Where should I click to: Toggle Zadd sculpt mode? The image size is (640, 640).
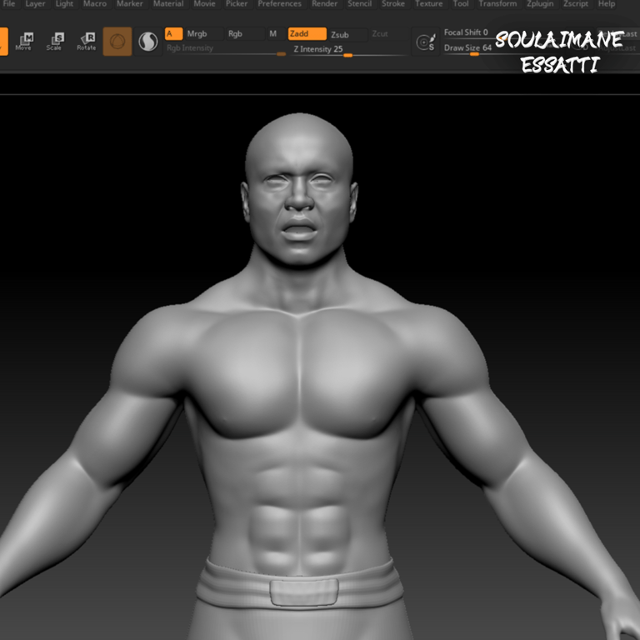pos(307,34)
